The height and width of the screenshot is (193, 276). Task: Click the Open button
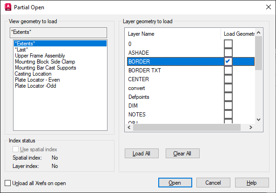[x=175, y=183]
